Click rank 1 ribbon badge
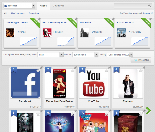This screenshot has height=132, width=155. 14,70
